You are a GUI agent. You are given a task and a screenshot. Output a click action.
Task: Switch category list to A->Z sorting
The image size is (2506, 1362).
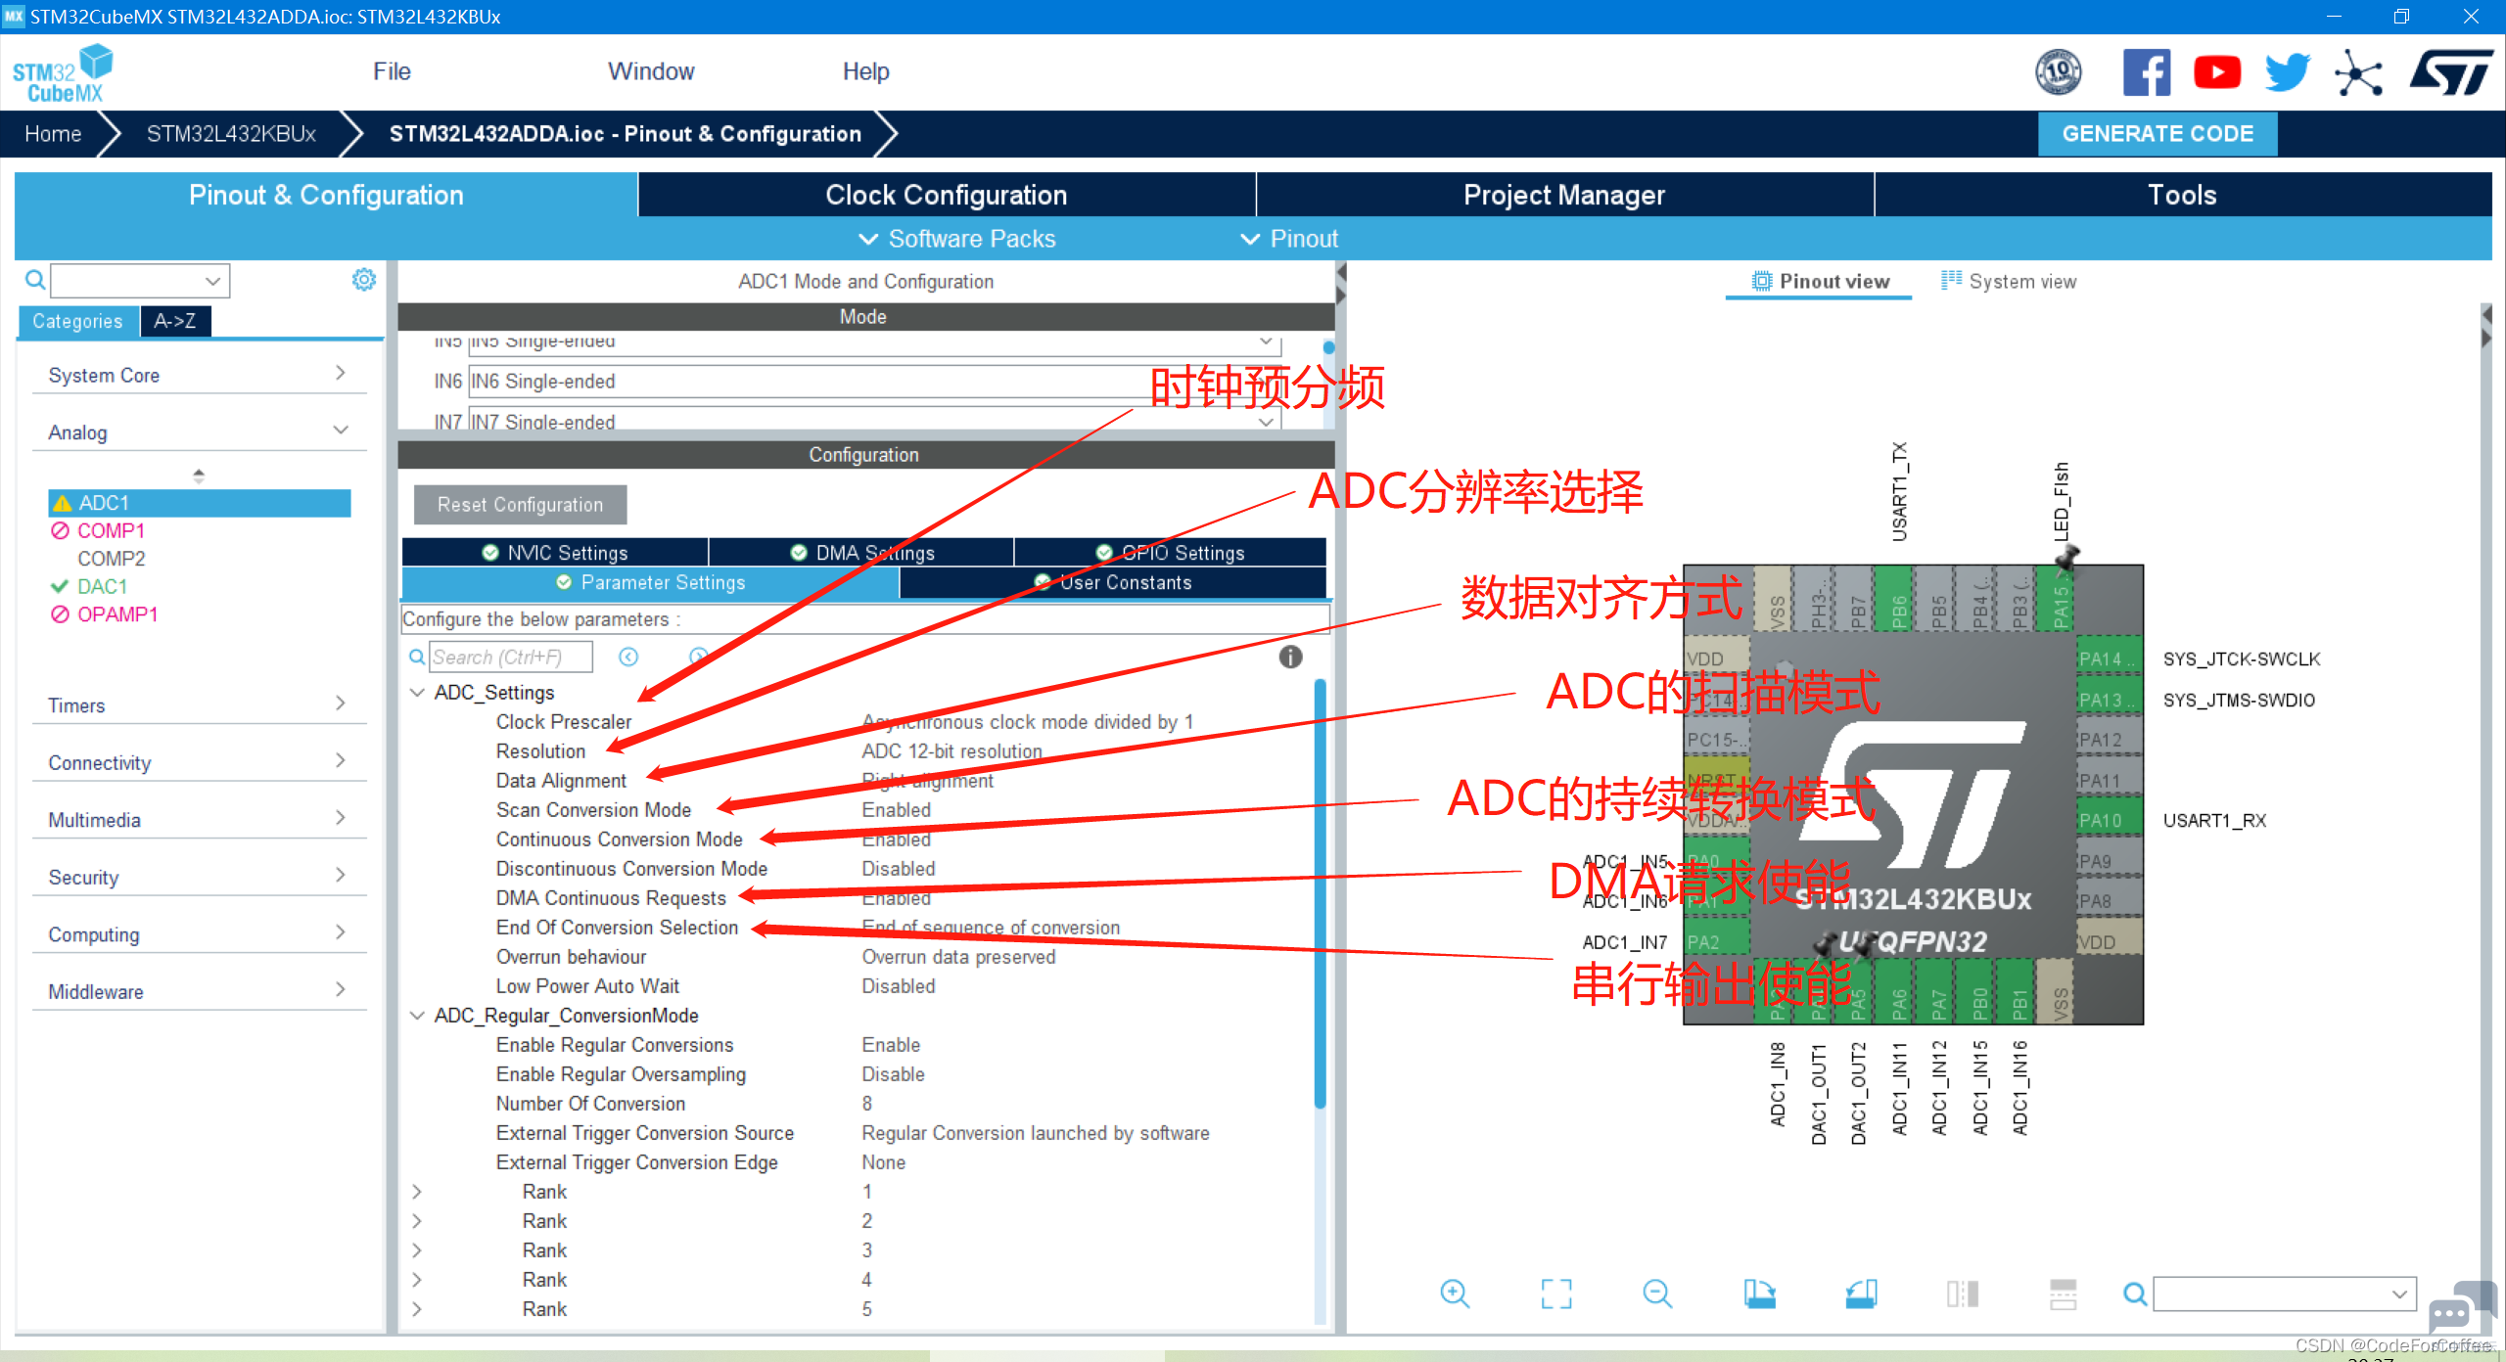pos(175,321)
